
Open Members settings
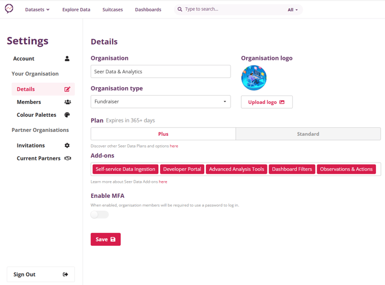(x=43, y=102)
